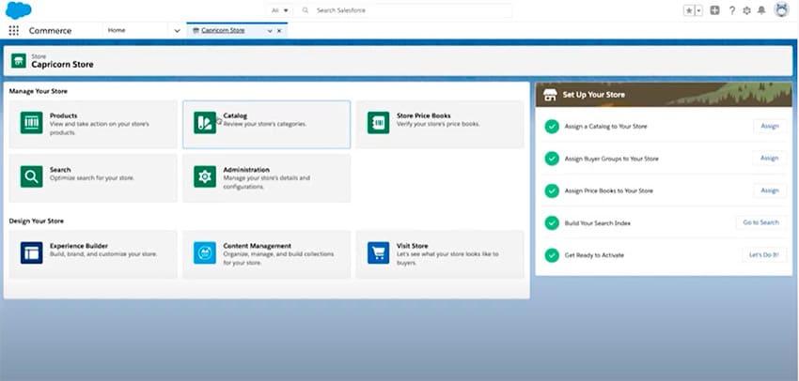Click the Search tile magnifier icon

click(x=32, y=176)
